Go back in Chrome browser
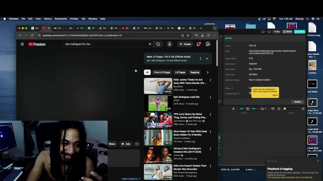Screen dimensions: 323x181 (20, 35)
